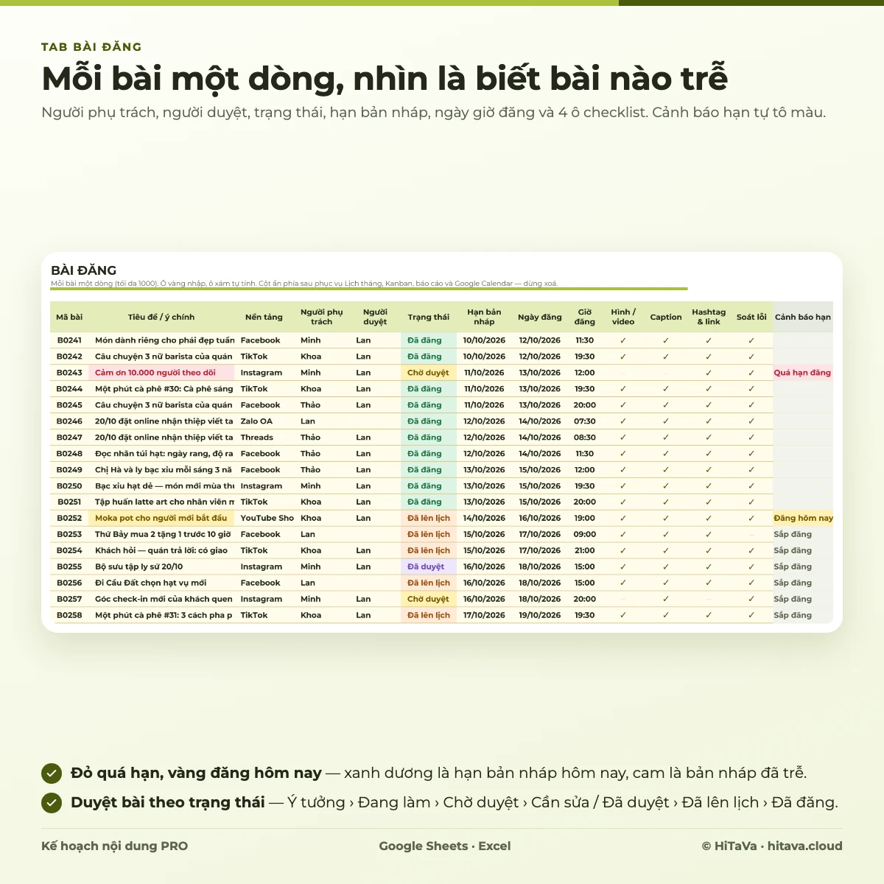
Task: Select the "Mã bài" column header
Action: coord(69,318)
